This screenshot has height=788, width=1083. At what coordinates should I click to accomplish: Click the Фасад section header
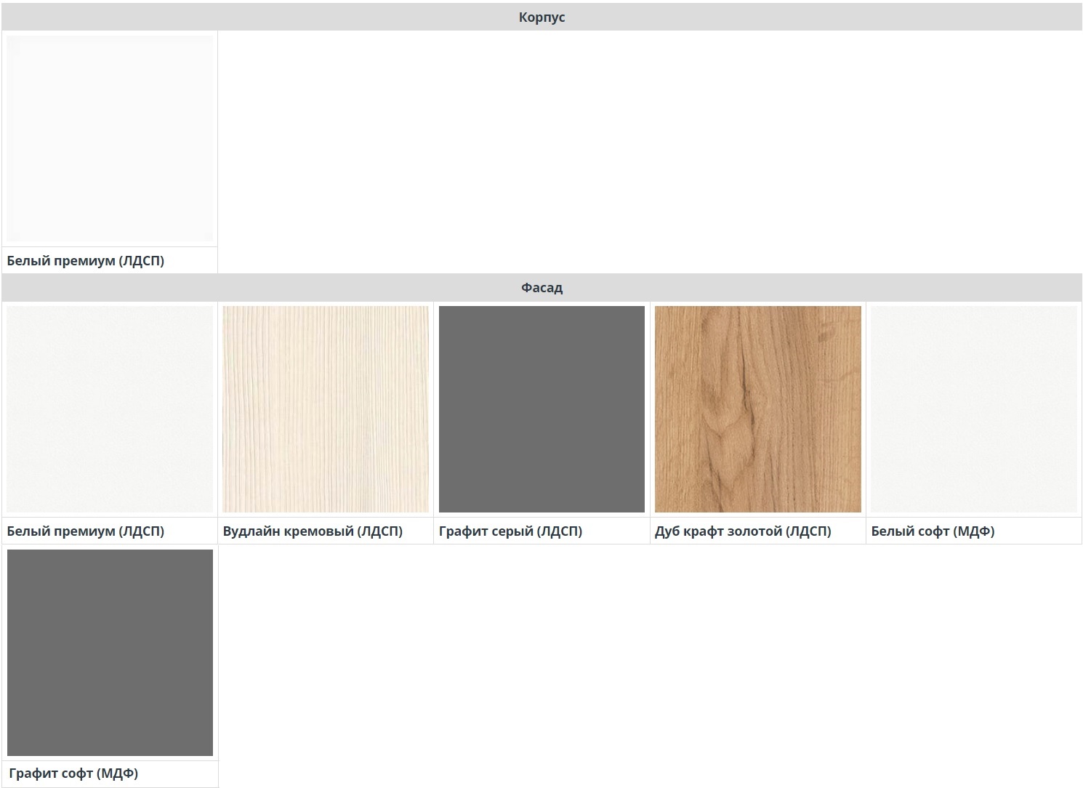(541, 288)
